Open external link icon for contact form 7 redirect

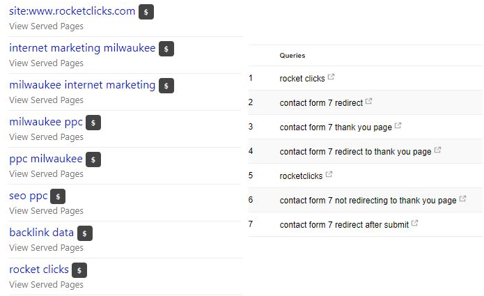[x=368, y=101]
